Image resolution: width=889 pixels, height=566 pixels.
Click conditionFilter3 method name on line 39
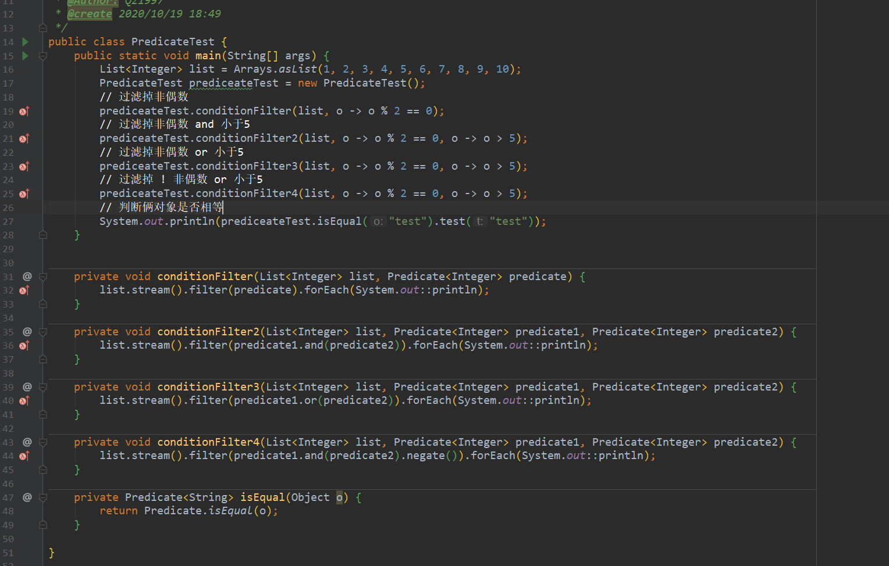208,387
